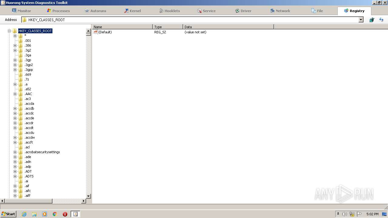Click the .accdt folder icon
The height and width of the screenshot is (218, 388).
[21, 128]
